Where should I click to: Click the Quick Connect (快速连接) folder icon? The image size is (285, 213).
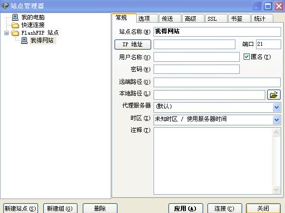point(15,25)
